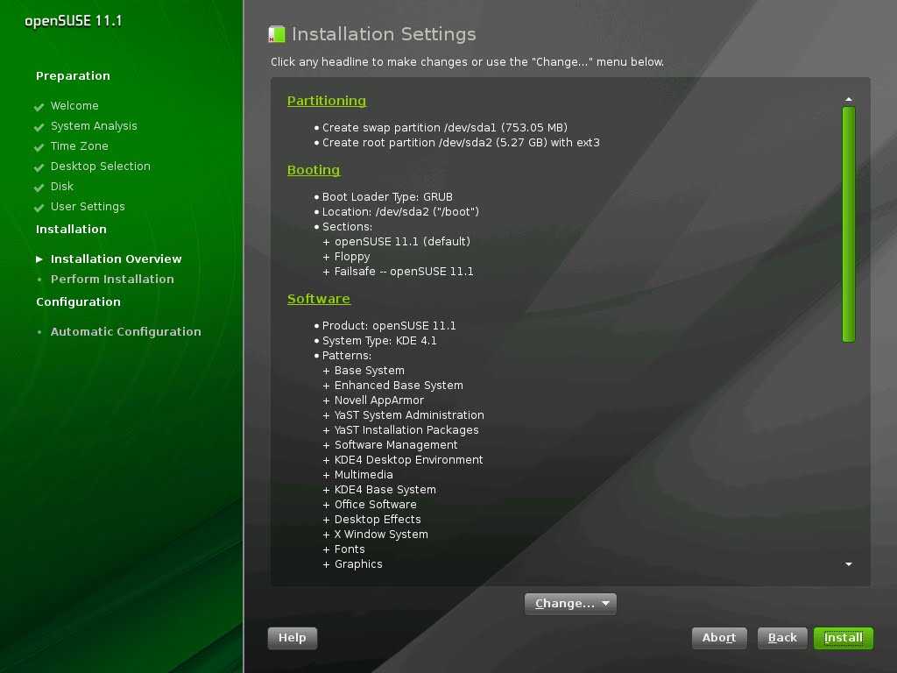
Task: Click the 'Create swap partition /dev/sda1' line
Action: 444,128
